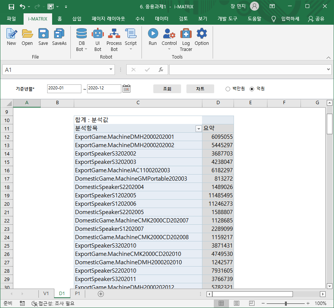Switch to sheet tab P1
The width and height of the screenshot is (334, 308).
[x=78, y=294]
